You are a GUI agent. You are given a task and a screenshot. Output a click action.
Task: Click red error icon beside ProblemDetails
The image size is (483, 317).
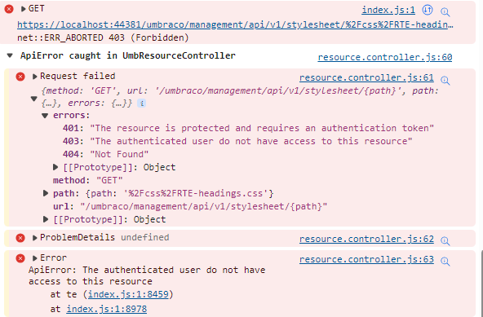coord(20,238)
